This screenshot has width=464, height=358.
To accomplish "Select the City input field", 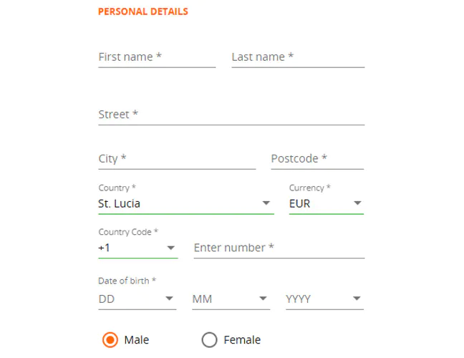I will pos(176,158).
